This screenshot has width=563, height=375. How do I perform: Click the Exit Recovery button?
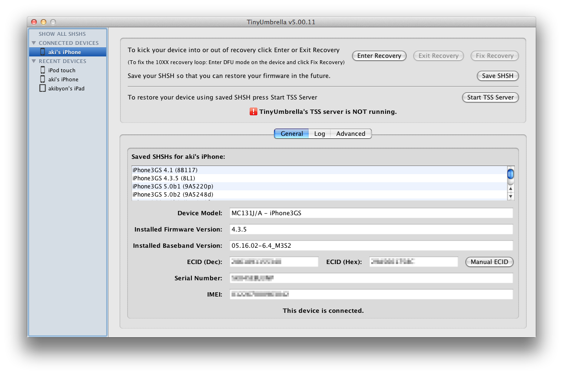pyautogui.click(x=439, y=55)
